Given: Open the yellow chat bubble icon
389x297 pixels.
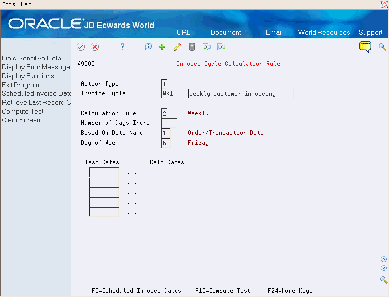Looking at the screenshot, I should point(365,47).
